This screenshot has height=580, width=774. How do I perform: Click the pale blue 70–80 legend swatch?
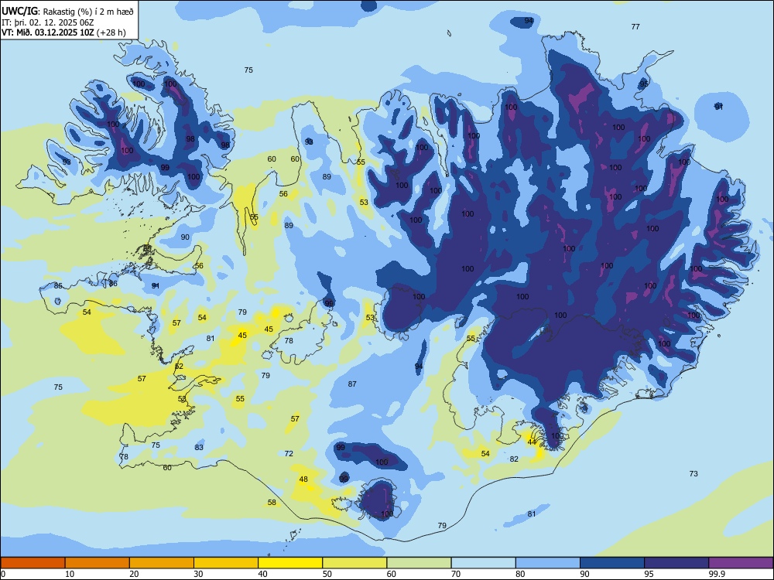483,563
